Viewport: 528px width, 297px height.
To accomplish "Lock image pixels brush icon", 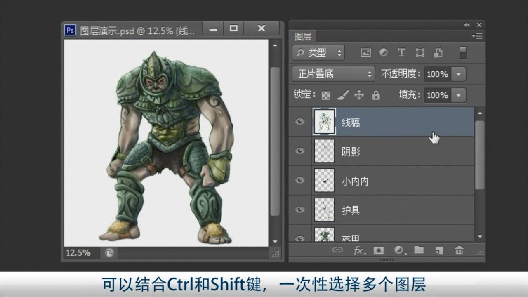I will (342, 95).
